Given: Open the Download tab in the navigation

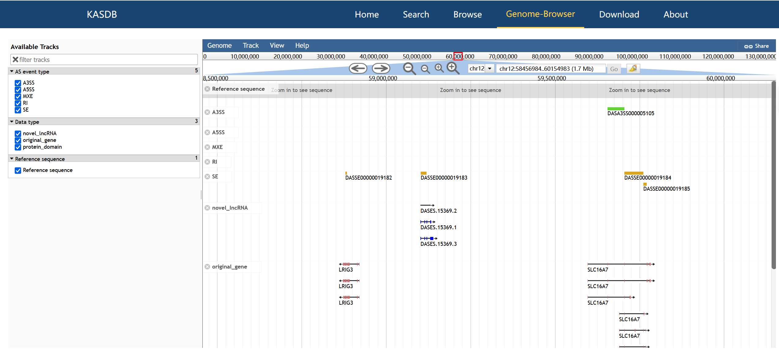Looking at the screenshot, I should point(619,14).
